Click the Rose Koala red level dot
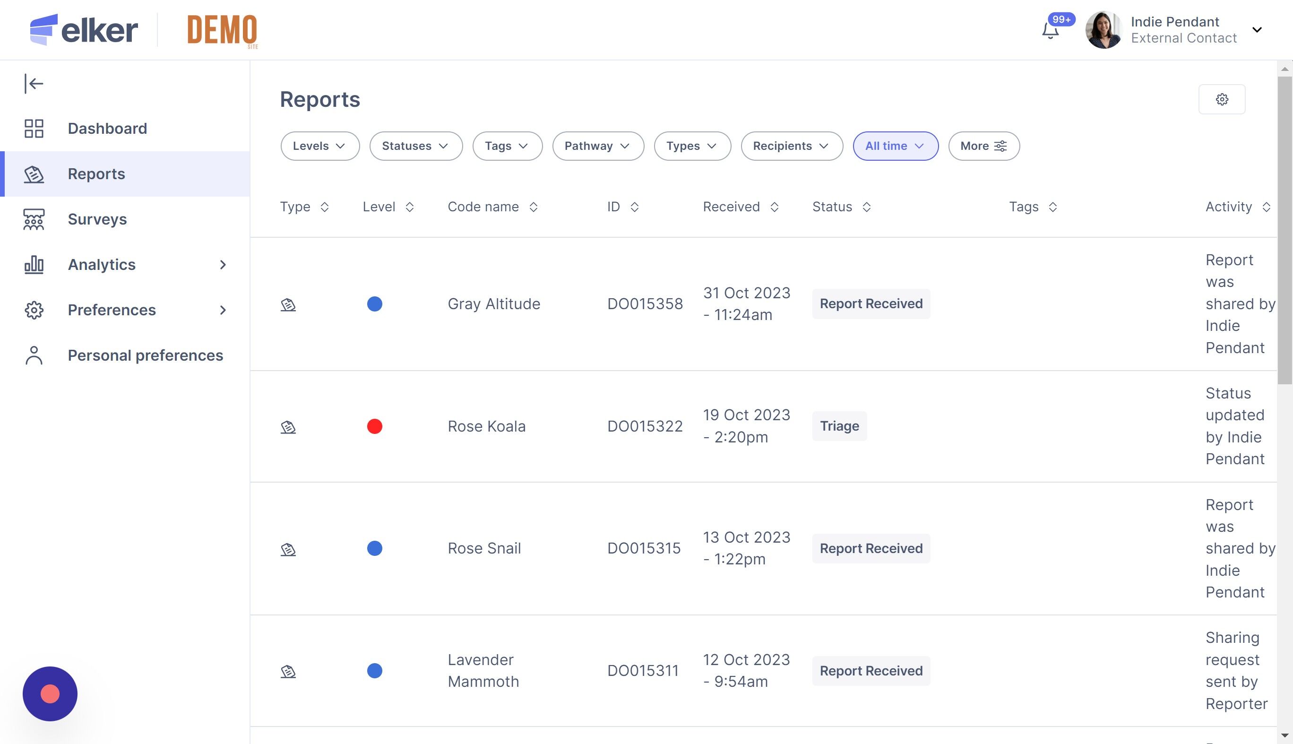This screenshot has height=744, width=1293. pyautogui.click(x=374, y=426)
